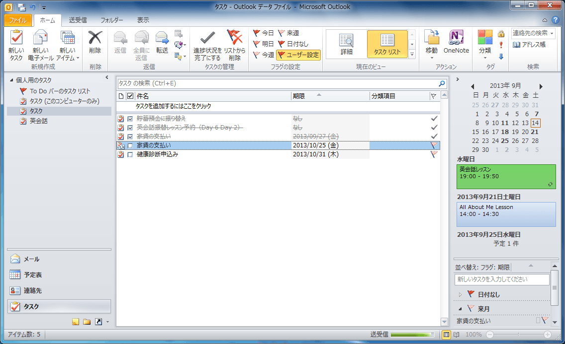Go to メール navigation

coord(59,259)
